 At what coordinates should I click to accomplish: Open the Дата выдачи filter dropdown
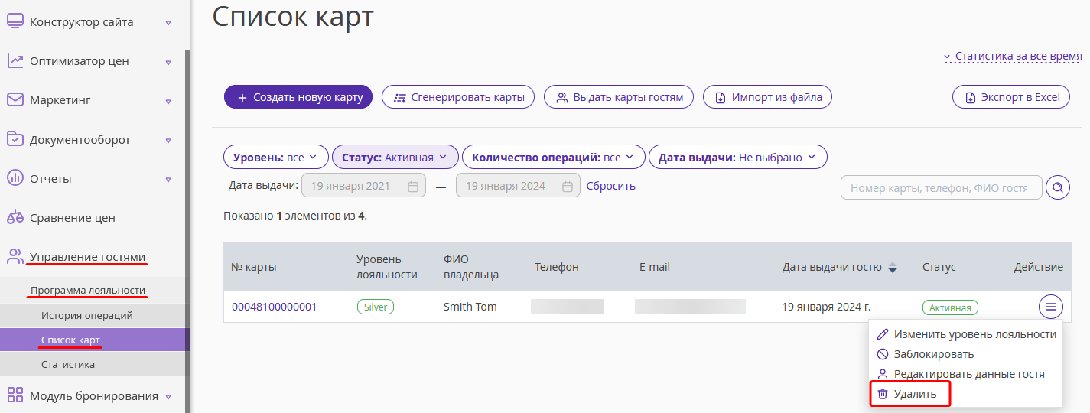(738, 158)
